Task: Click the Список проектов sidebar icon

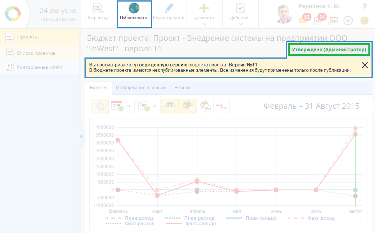Action: click(x=10, y=53)
